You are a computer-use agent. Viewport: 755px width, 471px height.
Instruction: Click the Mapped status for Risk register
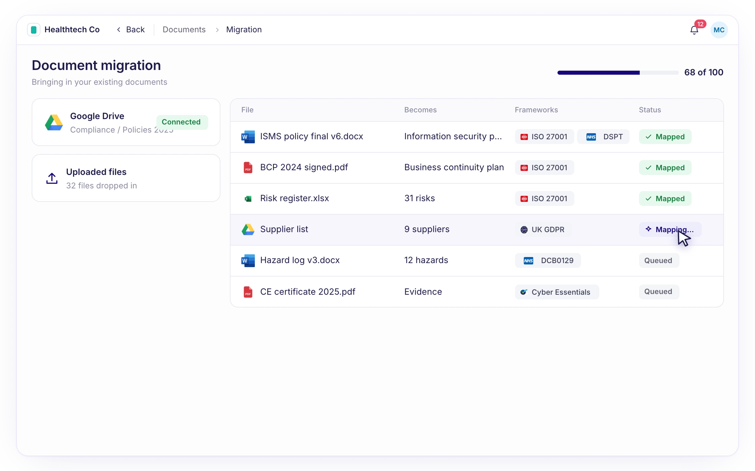(x=665, y=198)
